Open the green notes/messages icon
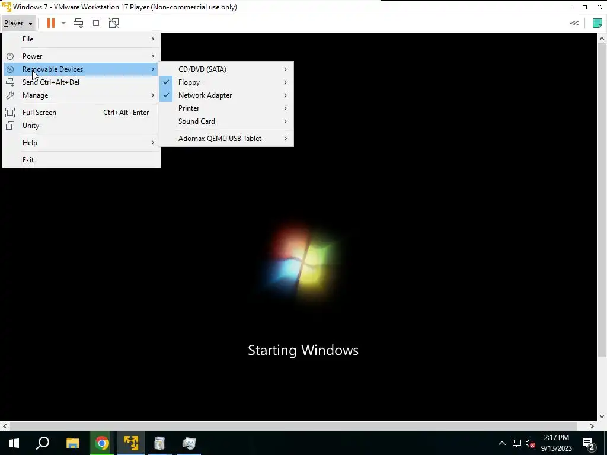Image resolution: width=607 pixels, height=455 pixels. click(x=598, y=23)
